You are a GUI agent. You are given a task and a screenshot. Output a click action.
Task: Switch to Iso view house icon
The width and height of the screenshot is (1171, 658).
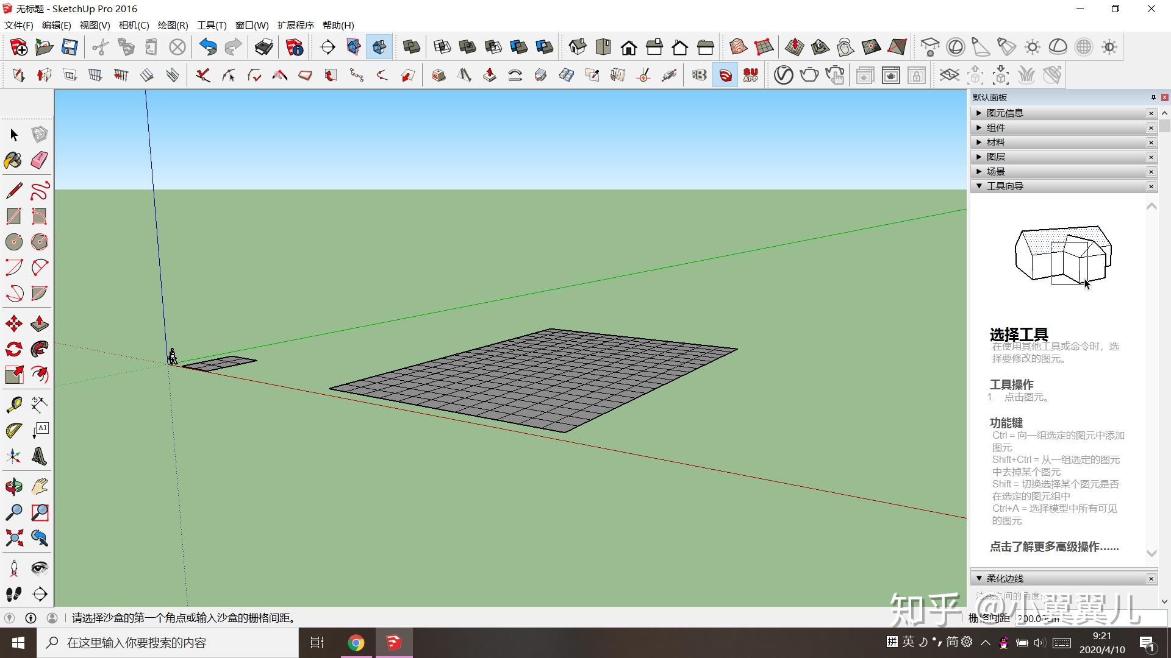577,47
